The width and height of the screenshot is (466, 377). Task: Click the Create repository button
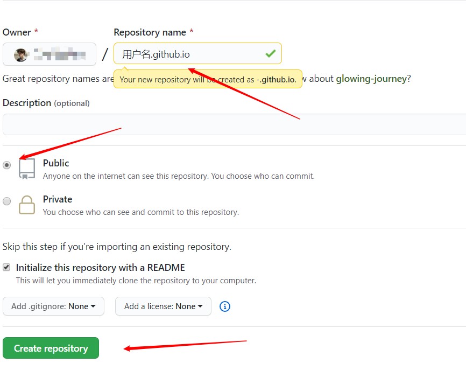click(x=51, y=348)
